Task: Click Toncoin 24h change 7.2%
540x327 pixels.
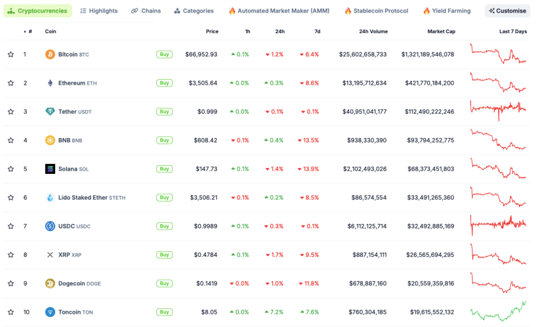Action: (274, 312)
